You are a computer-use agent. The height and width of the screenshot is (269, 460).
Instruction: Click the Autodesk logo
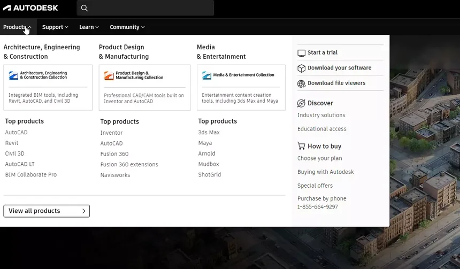tap(30, 8)
